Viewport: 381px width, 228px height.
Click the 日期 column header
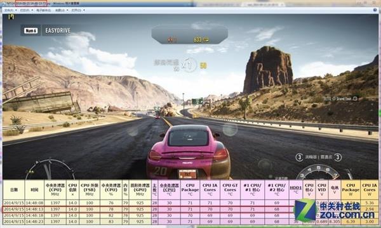pyautogui.click(x=13, y=190)
